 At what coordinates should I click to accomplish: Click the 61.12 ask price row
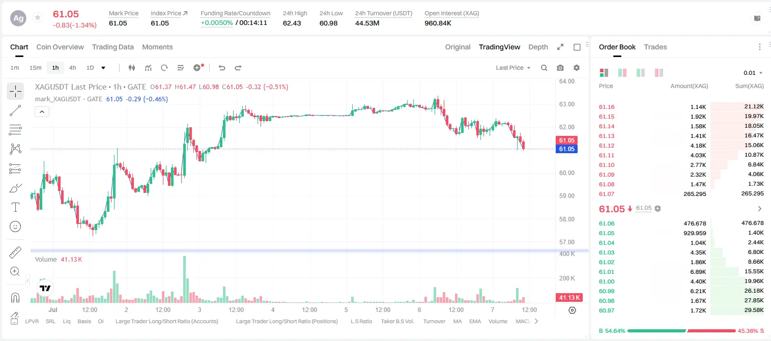pyautogui.click(x=681, y=146)
